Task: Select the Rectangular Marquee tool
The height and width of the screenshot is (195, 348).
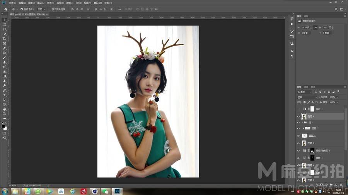Action: pos(4,25)
